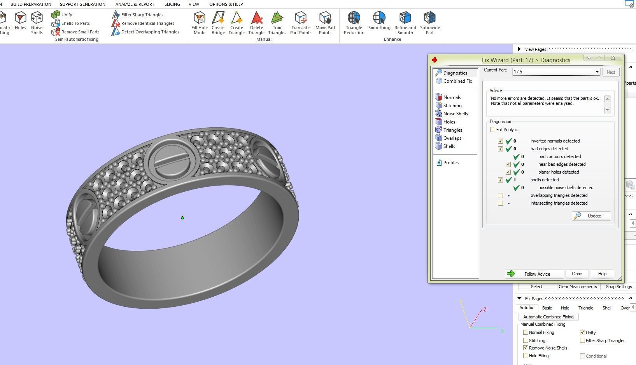Viewport: 636px width, 365px height.
Task: Check Filter Sharp Triangles in Fix Pages
Action: (582, 341)
